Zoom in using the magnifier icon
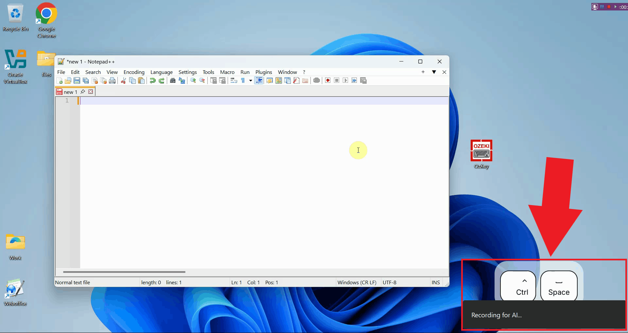628x333 pixels. (x=193, y=80)
